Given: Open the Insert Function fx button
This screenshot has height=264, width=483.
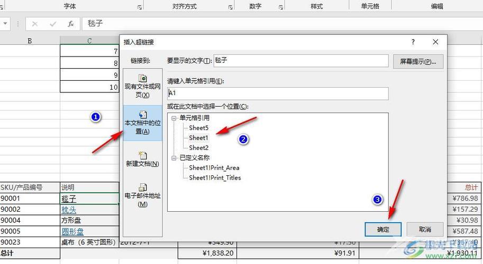Looking at the screenshot, I should pos(71,24).
